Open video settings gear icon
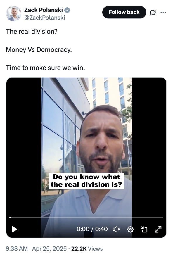173x259 pixels. 130,229
